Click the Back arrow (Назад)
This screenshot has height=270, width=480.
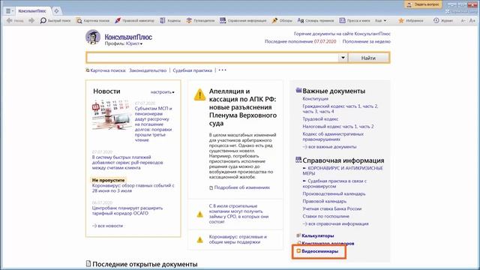click(x=15, y=20)
